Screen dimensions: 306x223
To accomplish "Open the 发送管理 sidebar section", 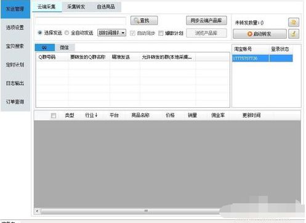I will tap(15, 9).
